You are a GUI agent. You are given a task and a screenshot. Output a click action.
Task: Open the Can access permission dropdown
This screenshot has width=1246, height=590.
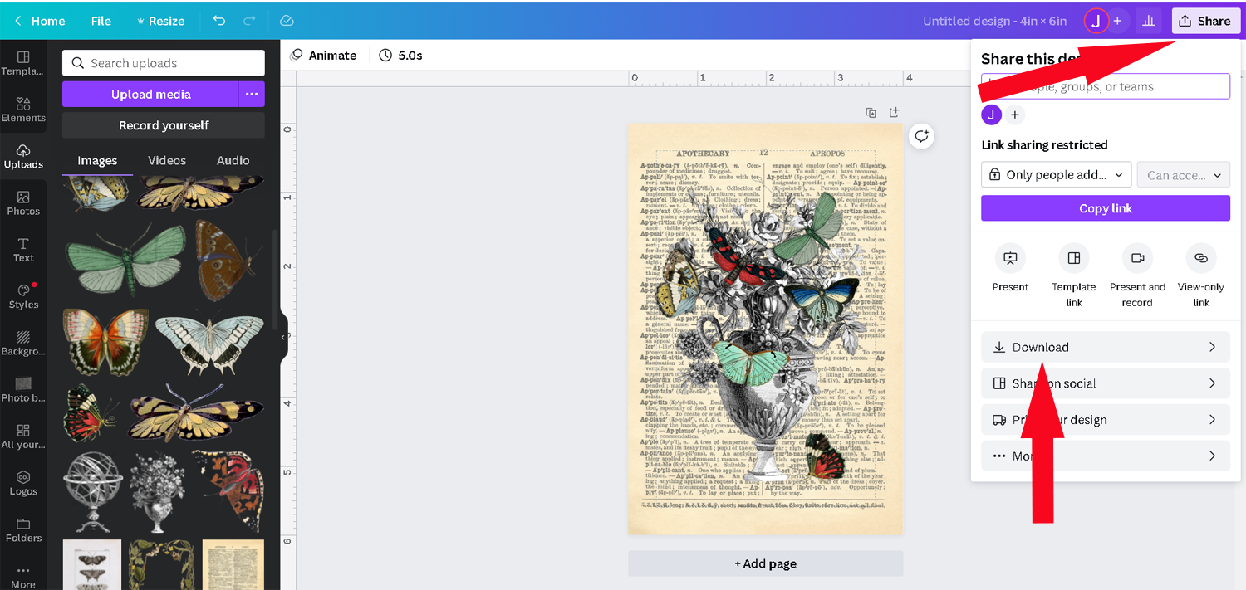tap(1184, 175)
